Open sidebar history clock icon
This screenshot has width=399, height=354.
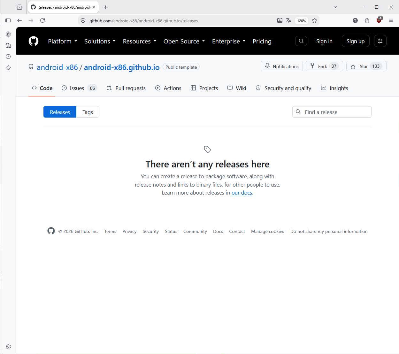8,57
